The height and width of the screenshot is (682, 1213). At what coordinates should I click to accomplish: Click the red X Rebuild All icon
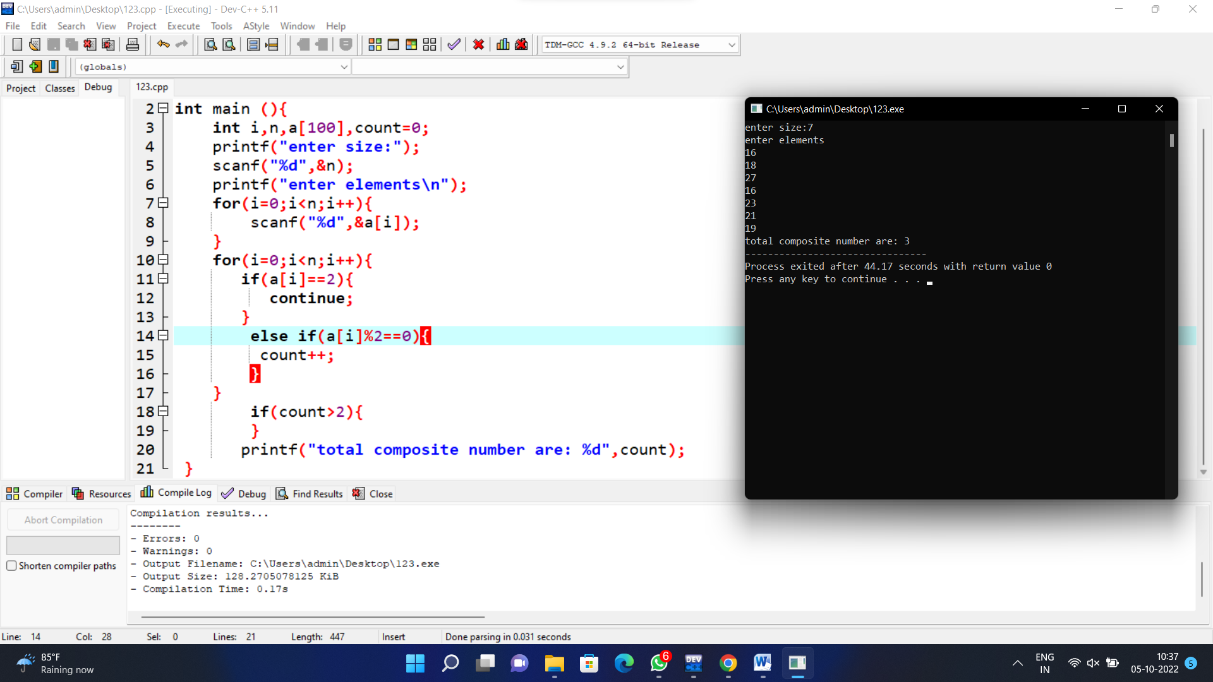[478, 44]
